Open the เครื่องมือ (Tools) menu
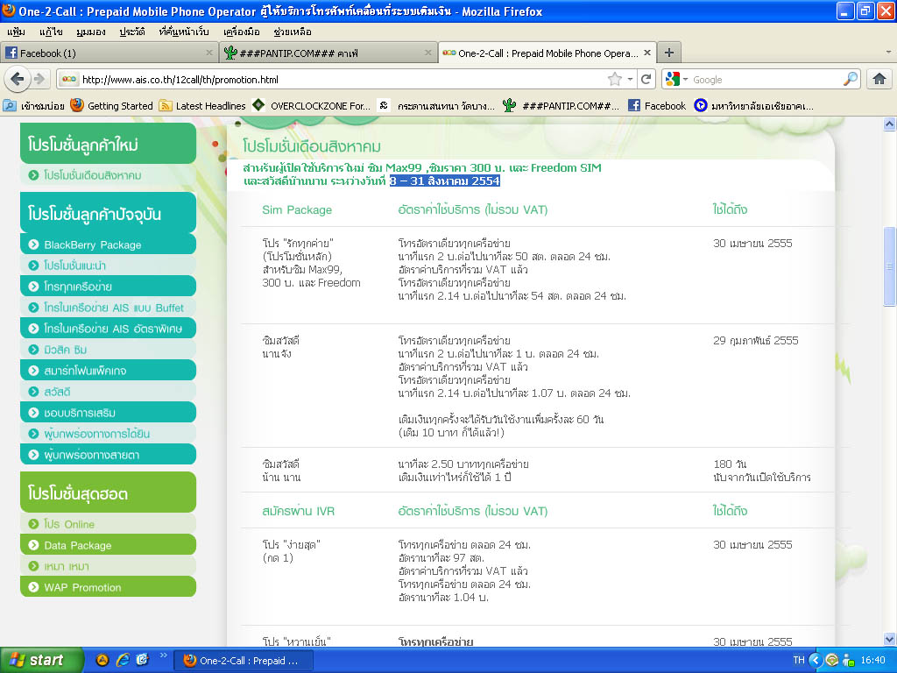Image resolution: width=897 pixels, height=673 pixels. [x=242, y=32]
